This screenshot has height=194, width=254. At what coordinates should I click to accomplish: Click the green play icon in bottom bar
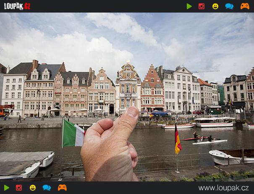tap(6, 188)
